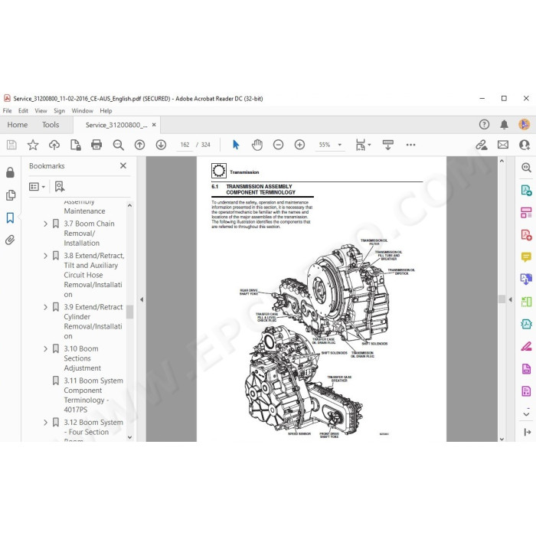
Task: Switch to Tools tab
Action: pyautogui.click(x=51, y=125)
